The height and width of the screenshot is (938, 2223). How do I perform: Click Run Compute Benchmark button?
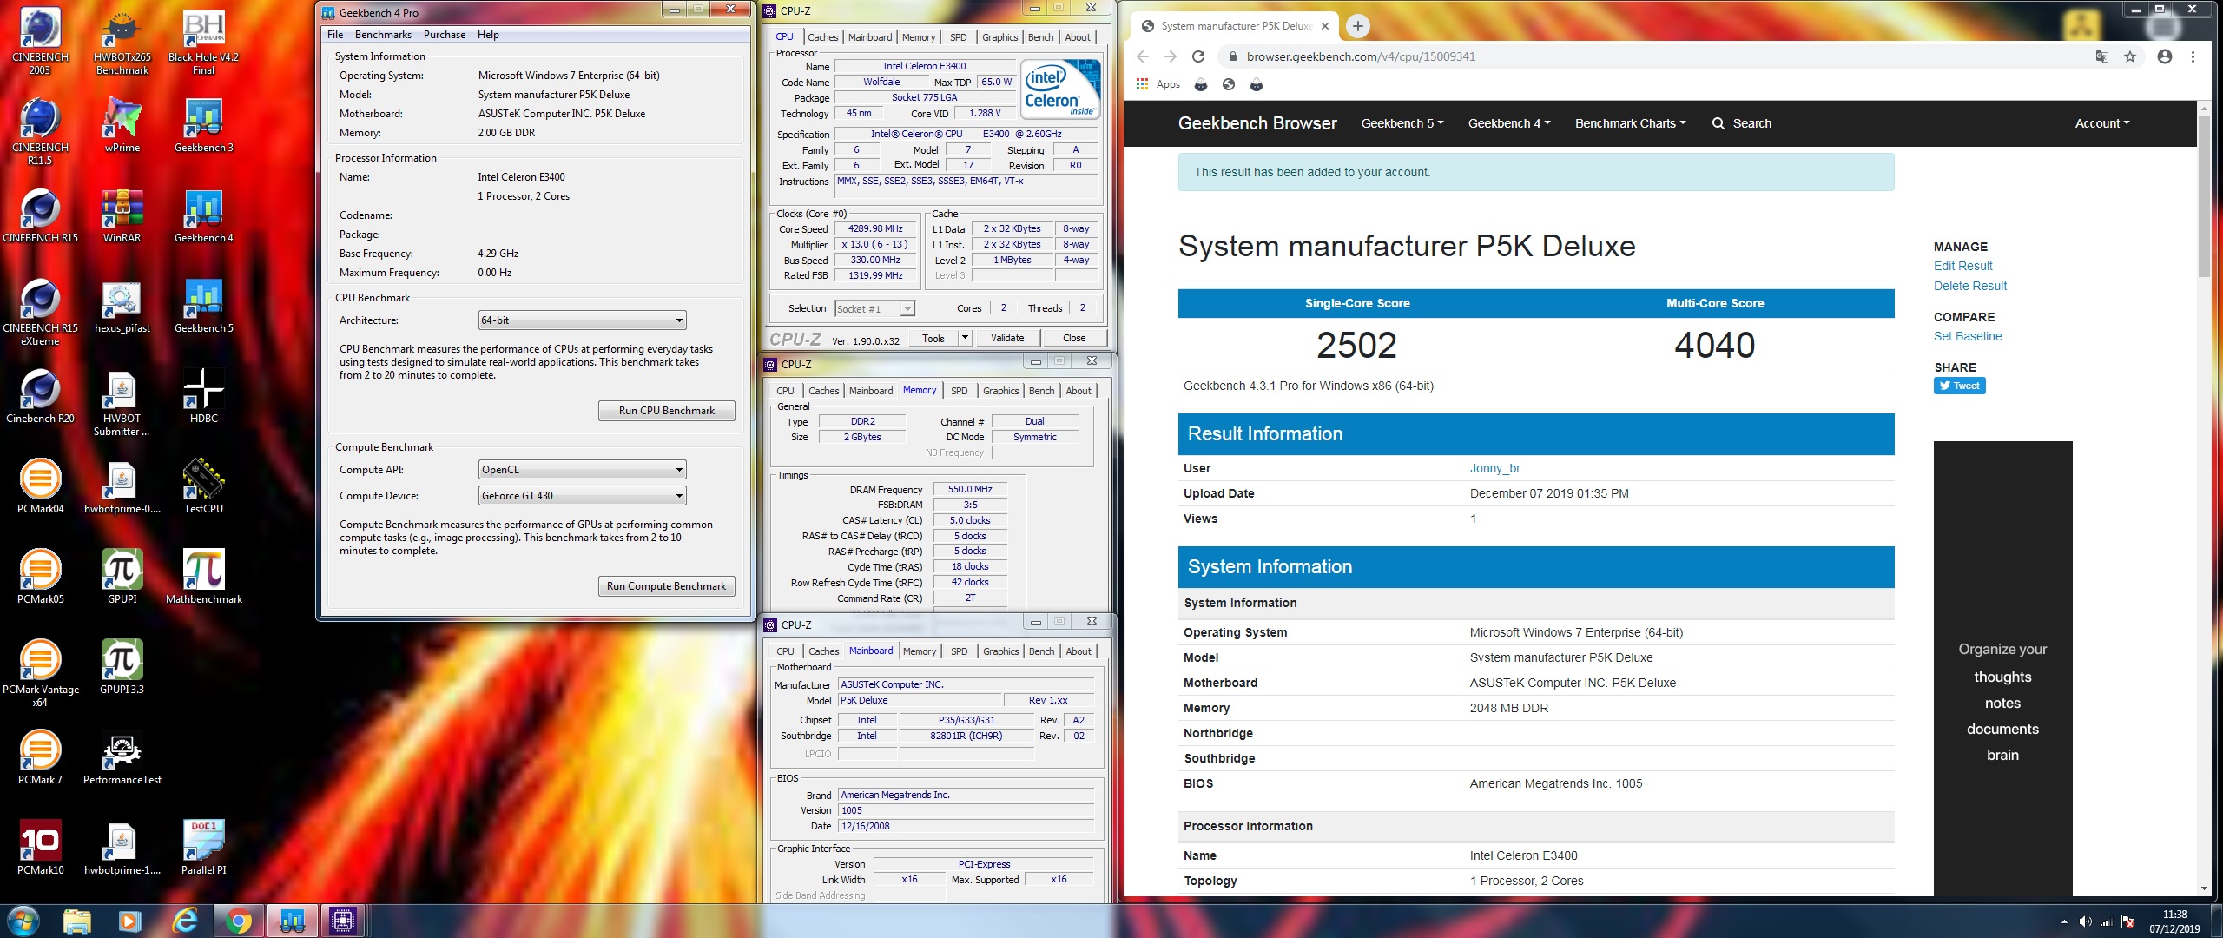666,586
